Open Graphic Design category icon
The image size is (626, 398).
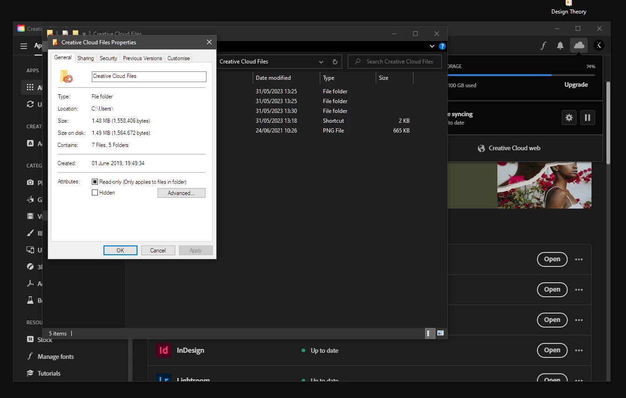click(30, 199)
